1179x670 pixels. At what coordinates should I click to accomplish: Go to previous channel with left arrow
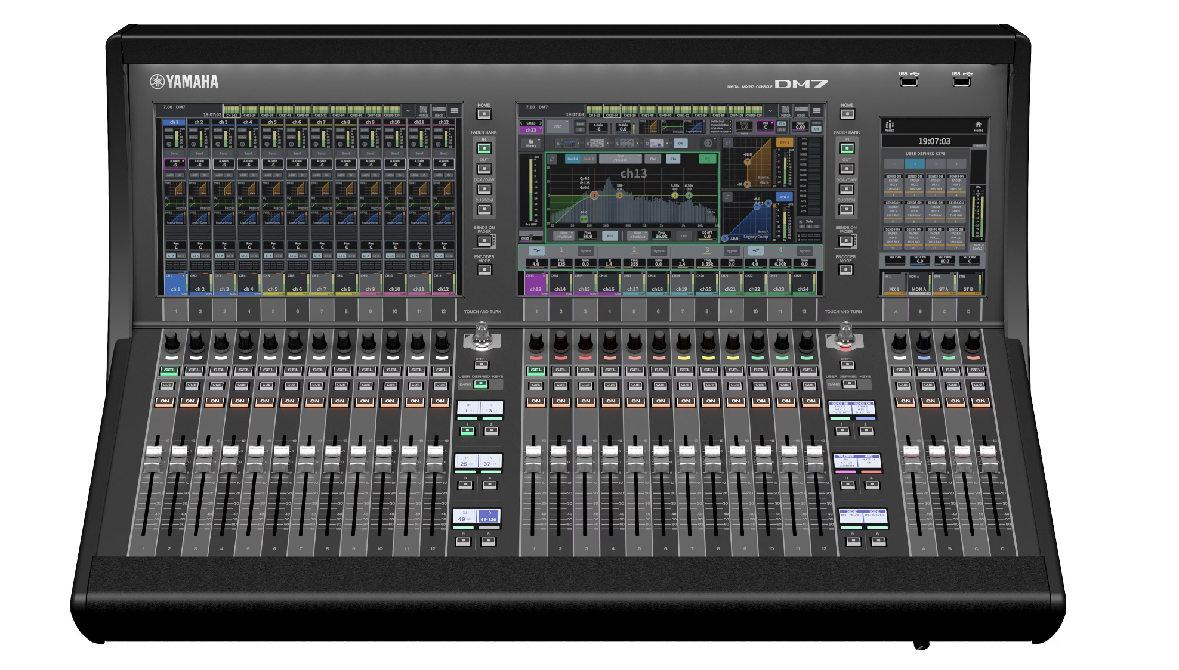coord(521,123)
